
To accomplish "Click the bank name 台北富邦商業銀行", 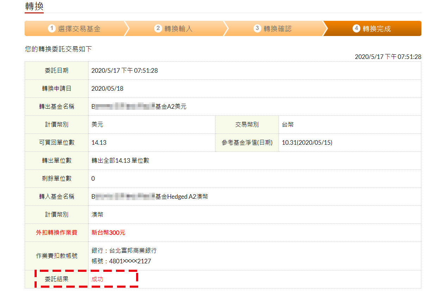I will tap(133, 251).
